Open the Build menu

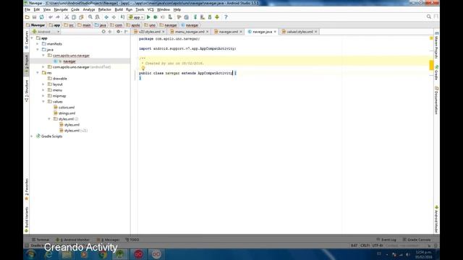119,9
